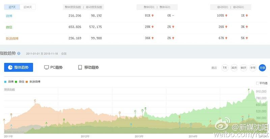Open the 微信 keyword link in the table
Image resolution: width=270 pixels, height=139 pixels.
[9, 27]
